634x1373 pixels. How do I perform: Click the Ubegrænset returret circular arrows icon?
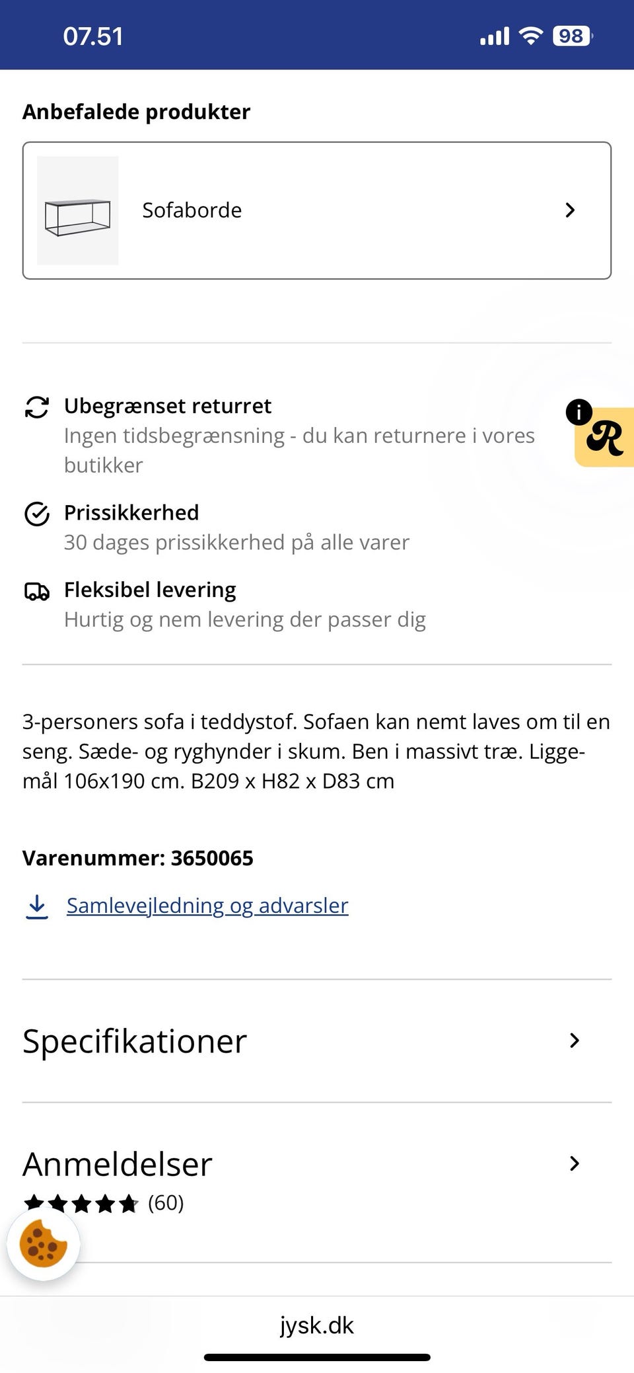[36, 406]
